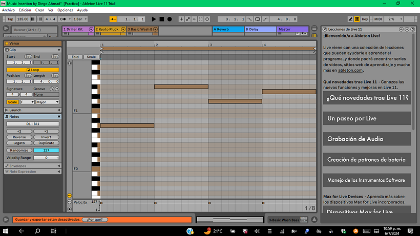Toggle the Automation Arm icon
The height and width of the screenshot is (236, 420).
coord(188,19)
